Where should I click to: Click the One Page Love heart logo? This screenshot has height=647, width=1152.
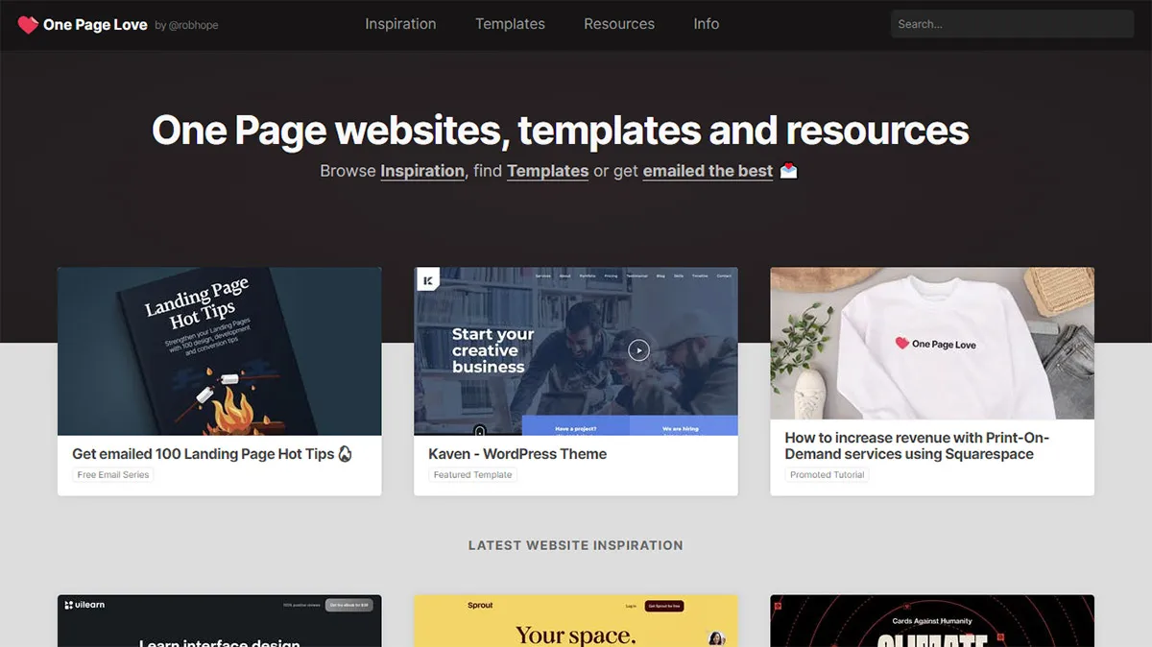28,25
